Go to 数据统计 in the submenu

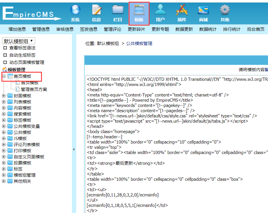[208, 29]
